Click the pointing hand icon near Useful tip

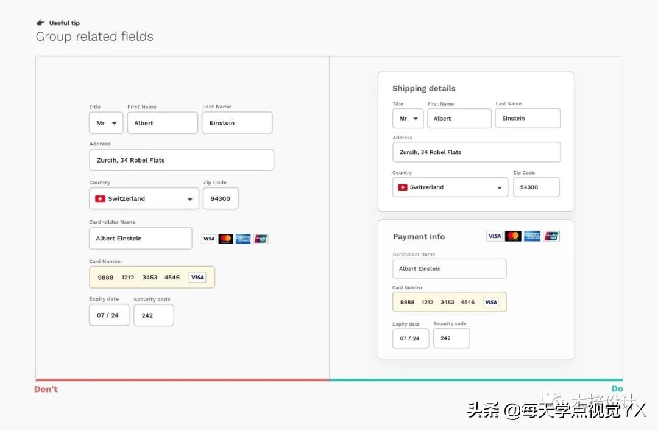(x=40, y=22)
